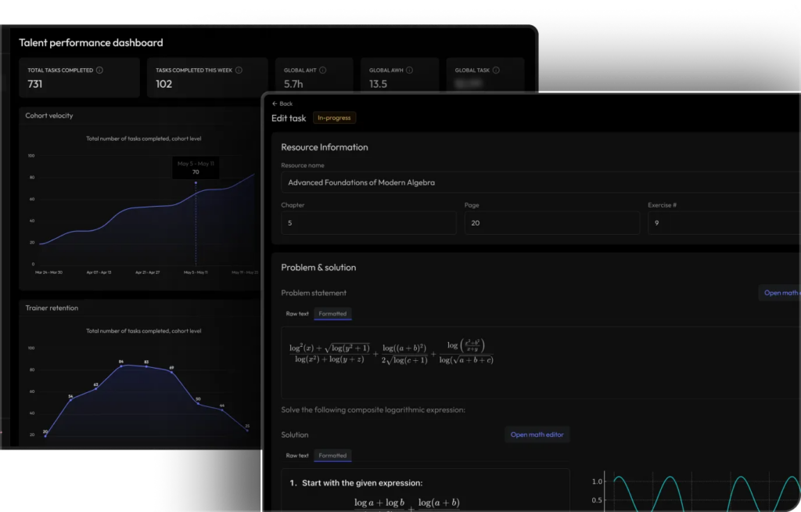Click the 54 data point in Trainer retention chart
This screenshot has height=512, width=801.
pos(70,400)
